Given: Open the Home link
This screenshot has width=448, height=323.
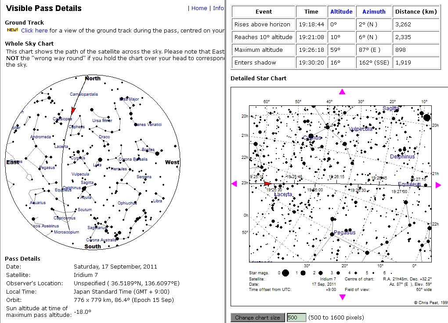Looking at the screenshot, I should [x=199, y=8].
